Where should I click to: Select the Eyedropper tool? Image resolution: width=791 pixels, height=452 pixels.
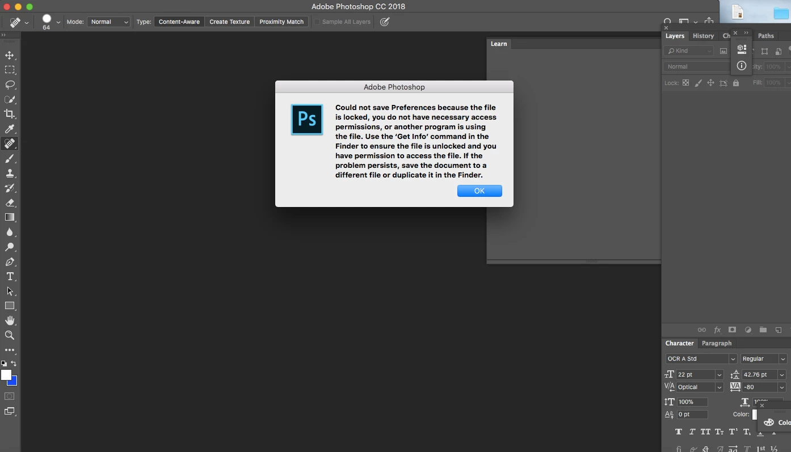(10, 129)
